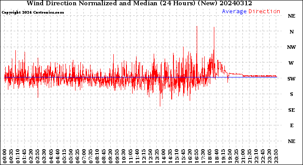This screenshot has height=165, width=303.
Task: Click the 01:10 time axis label
Action: 18,156
